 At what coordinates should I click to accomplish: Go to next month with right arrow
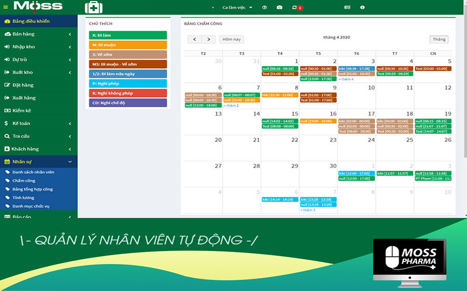pyautogui.click(x=209, y=39)
